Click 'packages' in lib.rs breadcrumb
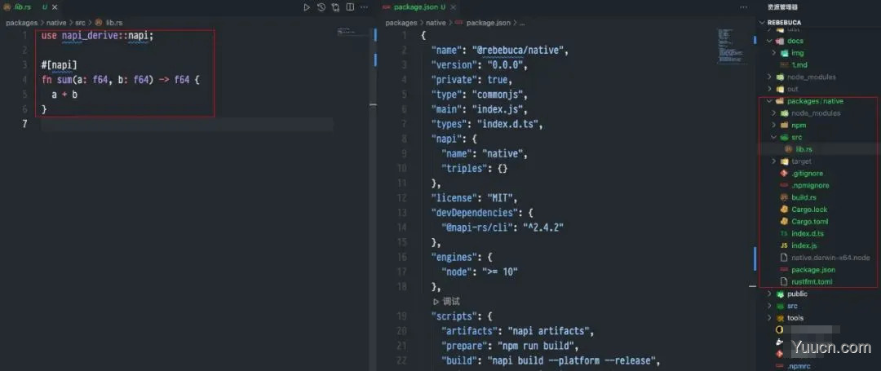881x371 pixels. tap(21, 23)
